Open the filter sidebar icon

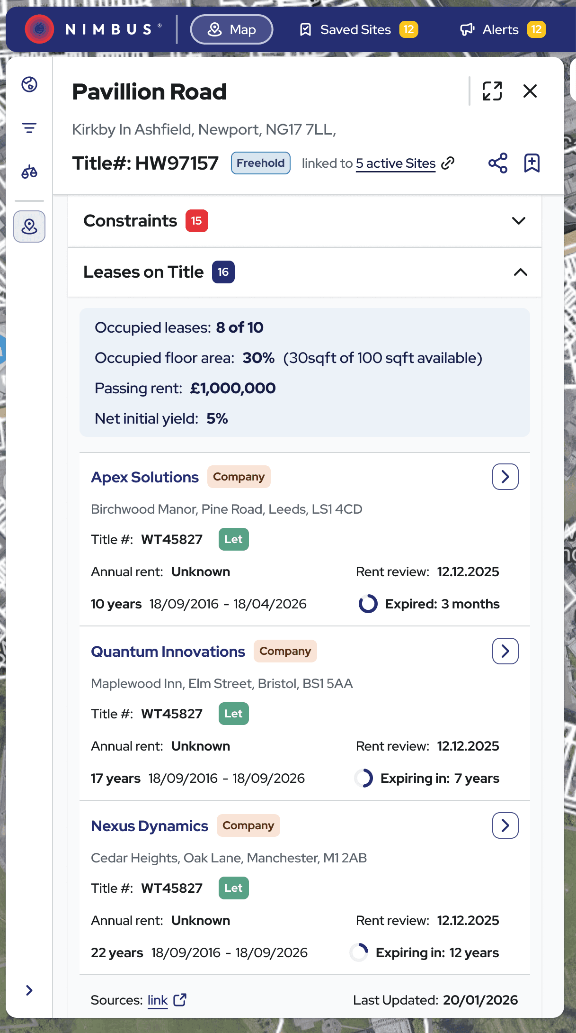click(29, 128)
